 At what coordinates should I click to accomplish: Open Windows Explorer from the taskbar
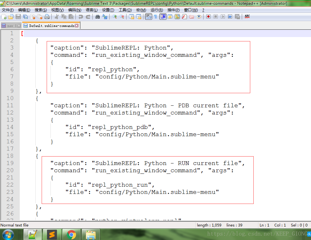pyautogui.click(x=91, y=235)
